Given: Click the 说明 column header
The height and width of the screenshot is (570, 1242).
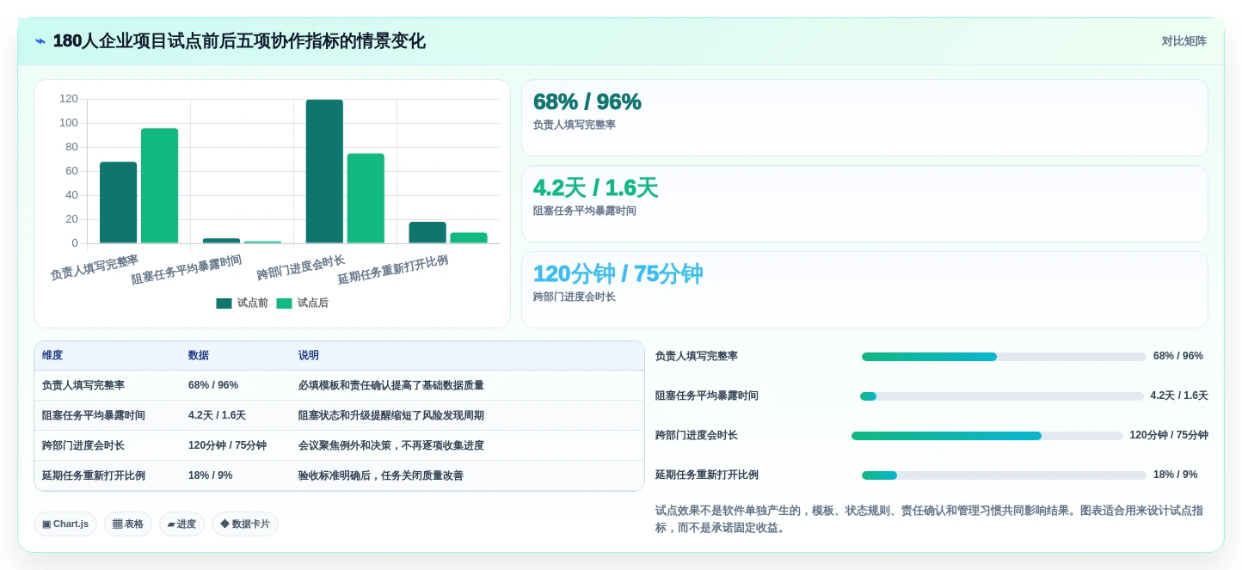Looking at the screenshot, I should pos(309,355).
